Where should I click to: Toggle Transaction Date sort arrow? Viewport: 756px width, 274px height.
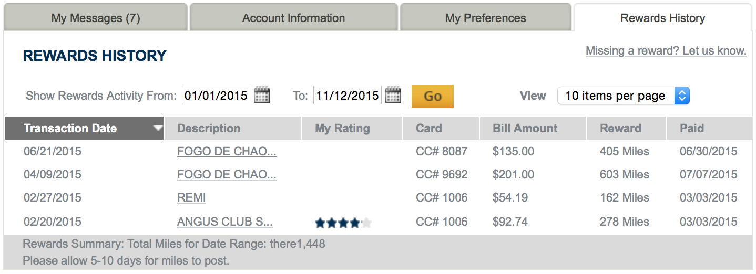tap(157, 129)
